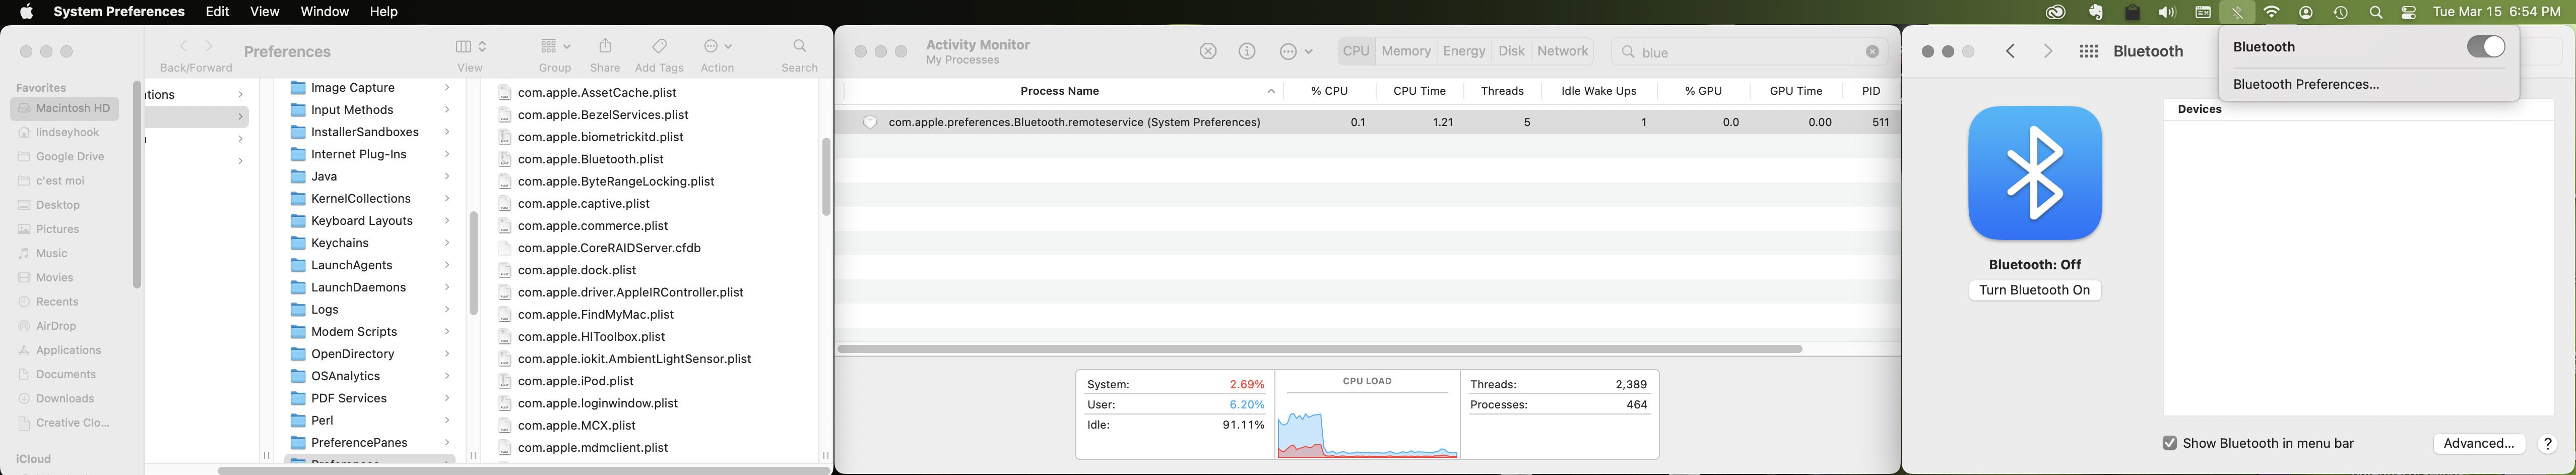This screenshot has height=475, width=2576.
Task: Open the Time Machine menu bar icon
Action: coord(2340,13)
